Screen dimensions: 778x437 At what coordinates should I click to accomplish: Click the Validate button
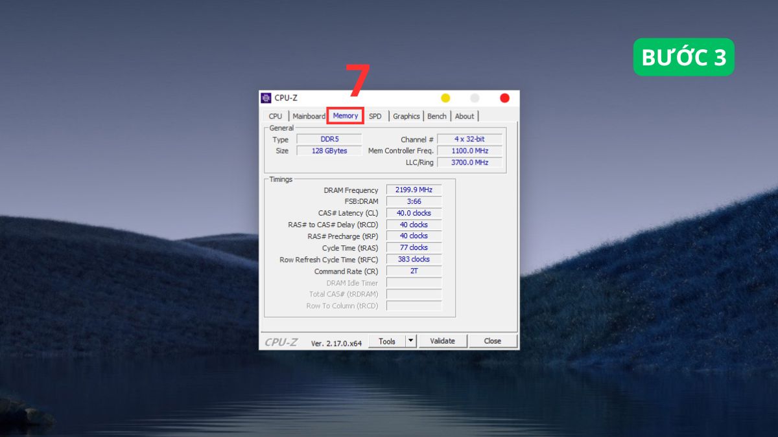click(x=443, y=341)
